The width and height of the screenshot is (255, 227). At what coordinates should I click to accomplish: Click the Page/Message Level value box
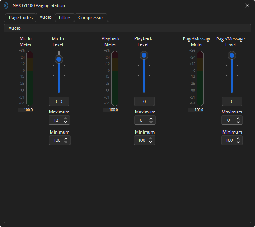[232, 101]
